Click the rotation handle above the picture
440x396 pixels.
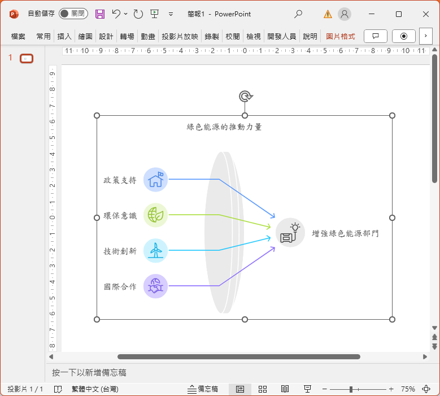click(x=246, y=96)
